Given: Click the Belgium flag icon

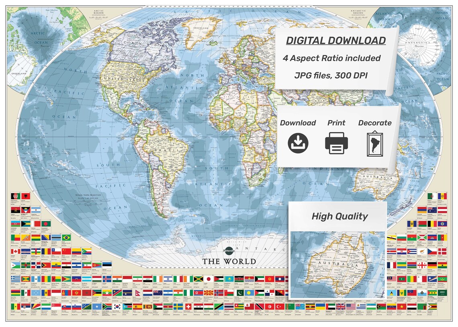Looking at the screenshot, I should coord(431,223).
